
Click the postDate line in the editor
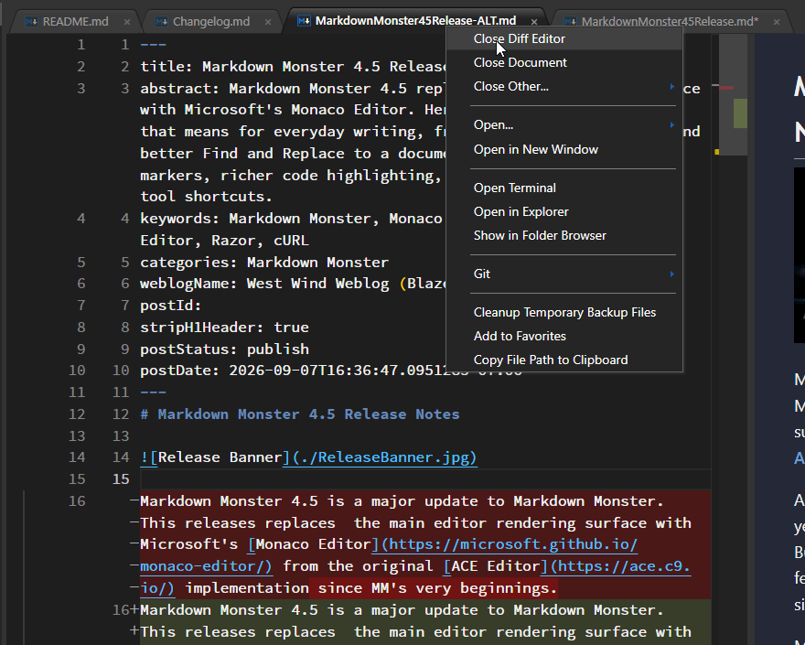click(x=293, y=371)
